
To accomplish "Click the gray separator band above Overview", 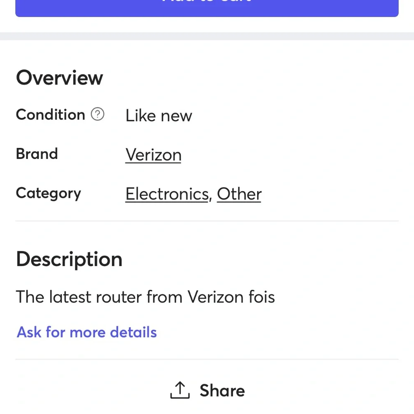I will tap(207, 36).
